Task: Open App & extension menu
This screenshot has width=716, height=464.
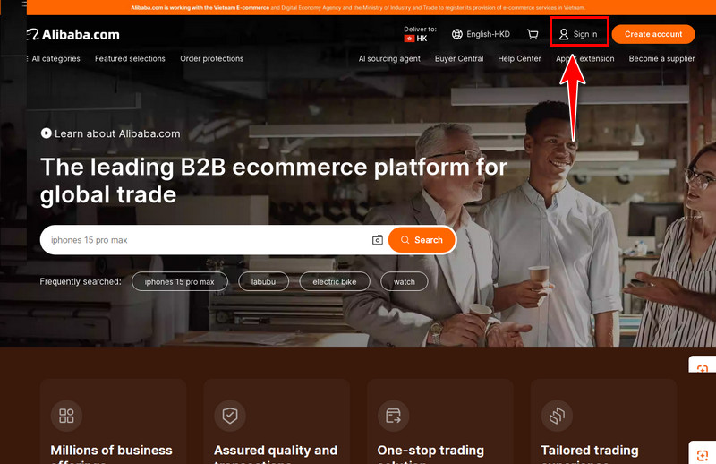Action: (x=585, y=58)
